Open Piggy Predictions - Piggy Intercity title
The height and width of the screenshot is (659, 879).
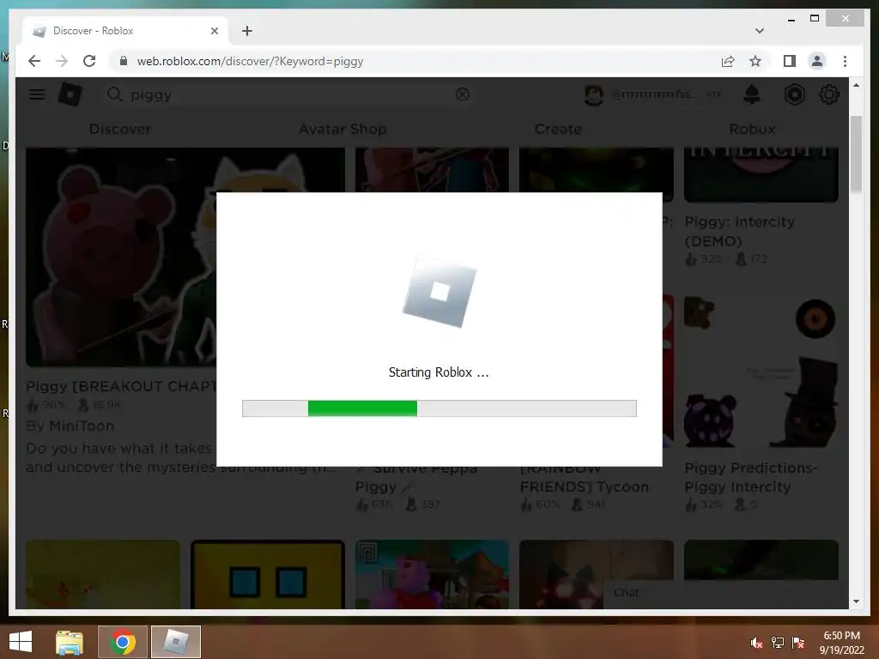[x=750, y=477]
